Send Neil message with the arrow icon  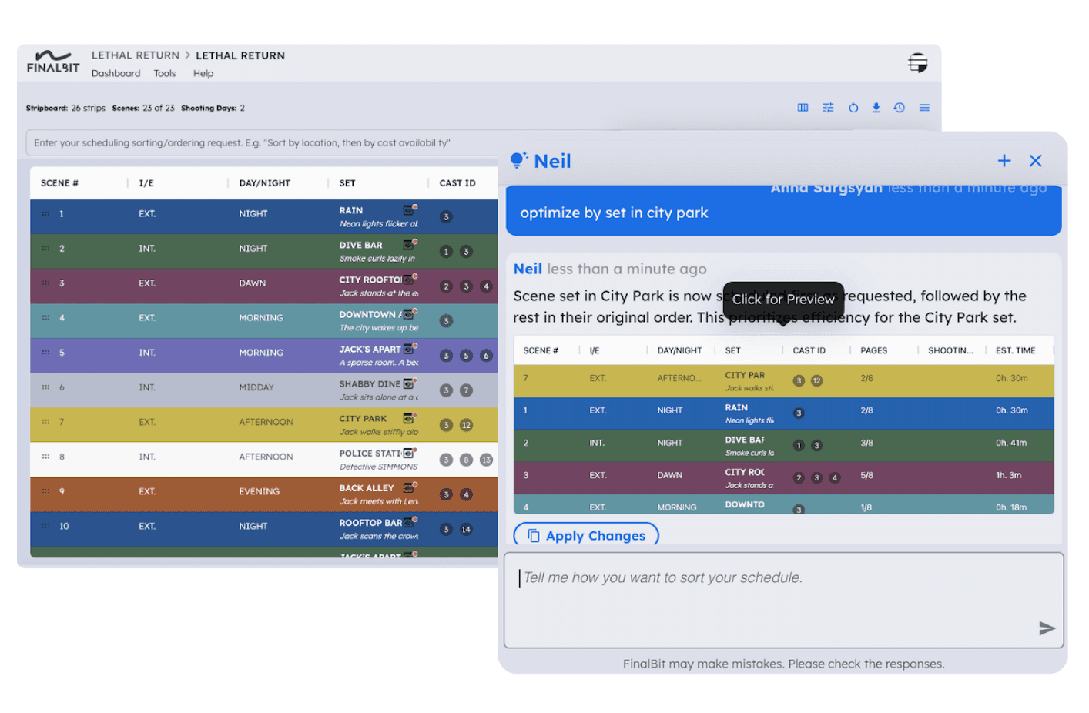click(x=1047, y=628)
